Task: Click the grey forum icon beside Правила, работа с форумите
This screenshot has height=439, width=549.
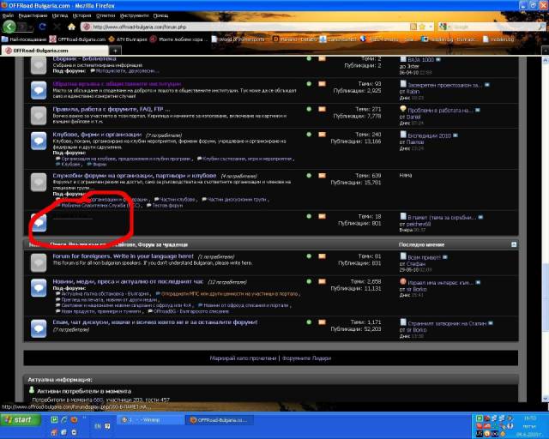Action: click(39, 116)
